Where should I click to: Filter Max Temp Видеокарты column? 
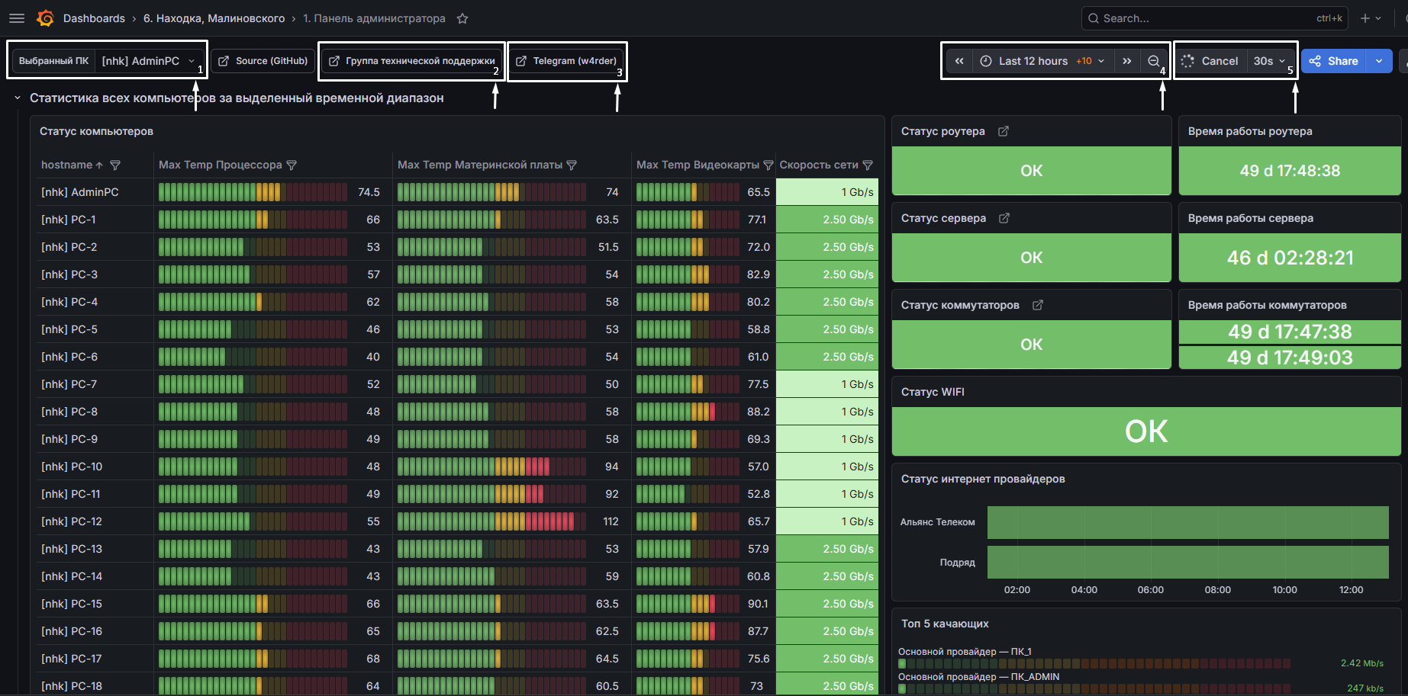[x=768, y=165]
